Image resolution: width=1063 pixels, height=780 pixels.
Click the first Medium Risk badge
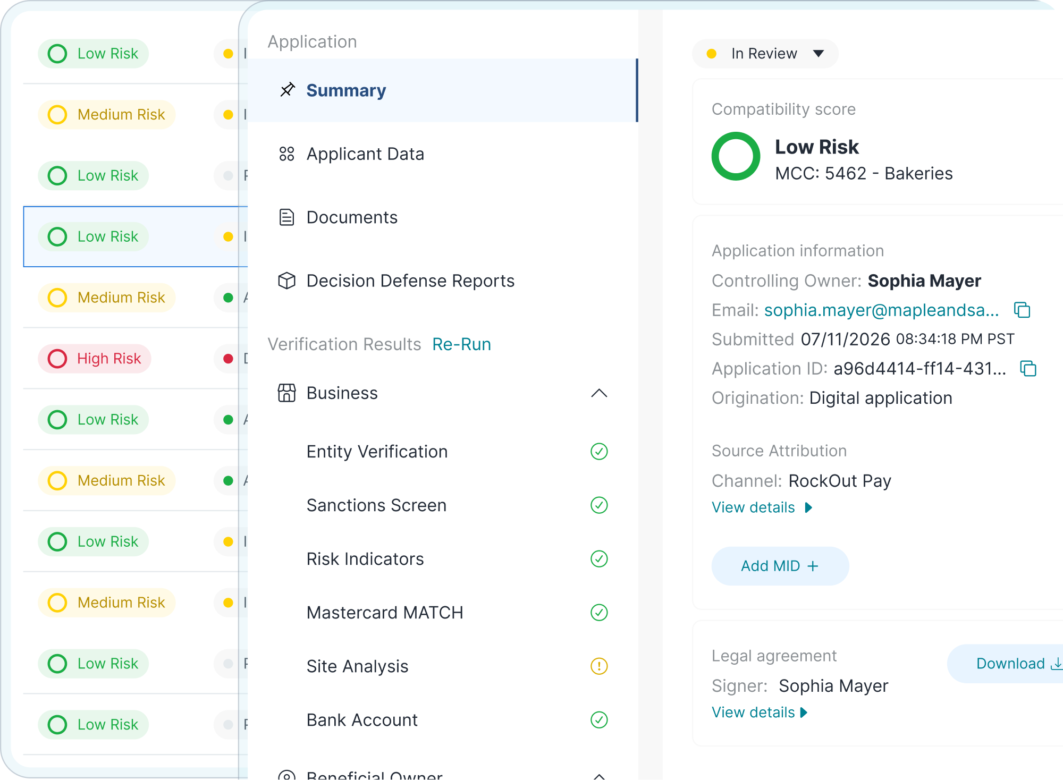[x=107, y=115]
